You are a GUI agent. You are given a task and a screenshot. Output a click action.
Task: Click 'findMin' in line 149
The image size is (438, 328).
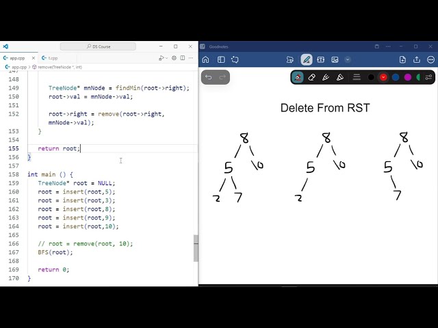tap(128, 88)
